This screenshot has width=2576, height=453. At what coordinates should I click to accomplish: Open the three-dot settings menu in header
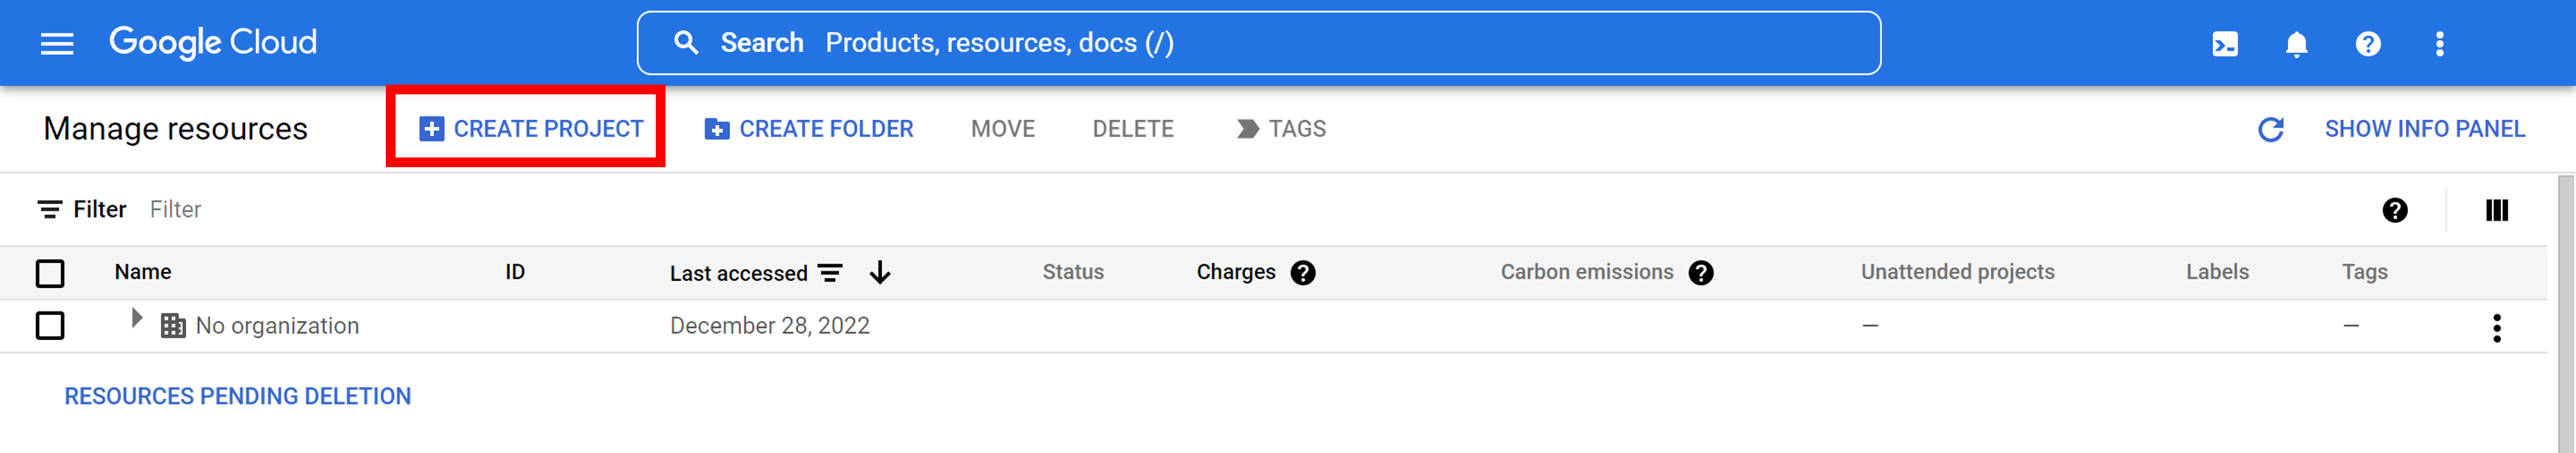(x=2440, y=44)
